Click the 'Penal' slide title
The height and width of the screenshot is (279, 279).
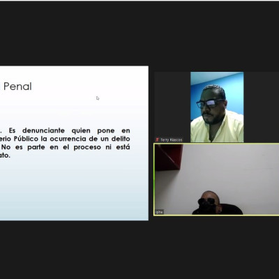[x=17, y=86]
